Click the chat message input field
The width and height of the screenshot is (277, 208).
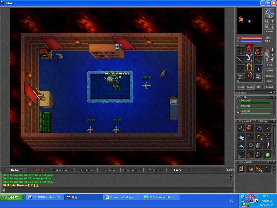(x=119, y=190)
